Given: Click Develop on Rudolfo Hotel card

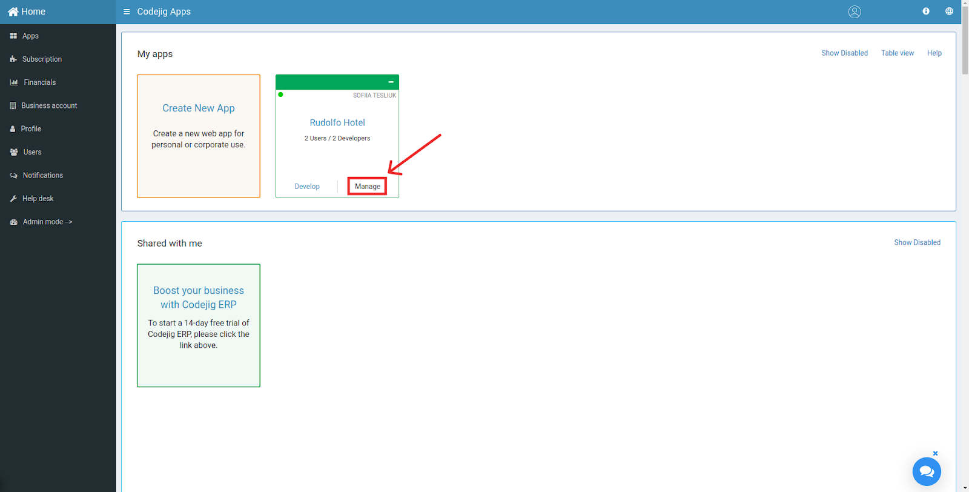Looking at the screenshot, I should click(307, 187).
